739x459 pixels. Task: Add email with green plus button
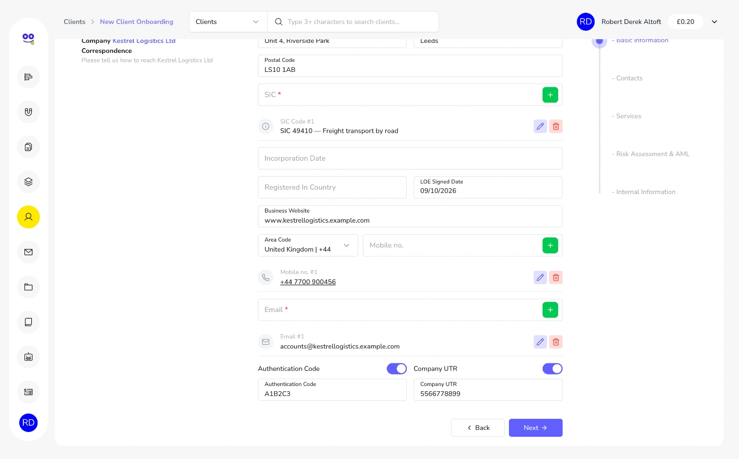(x=550, y=310)
